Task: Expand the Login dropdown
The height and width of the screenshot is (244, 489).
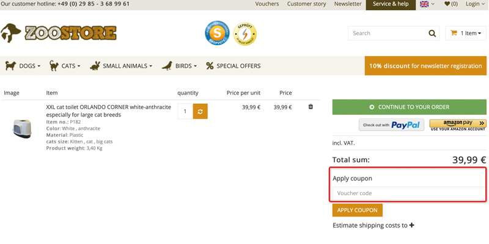Action: point(475,4)
